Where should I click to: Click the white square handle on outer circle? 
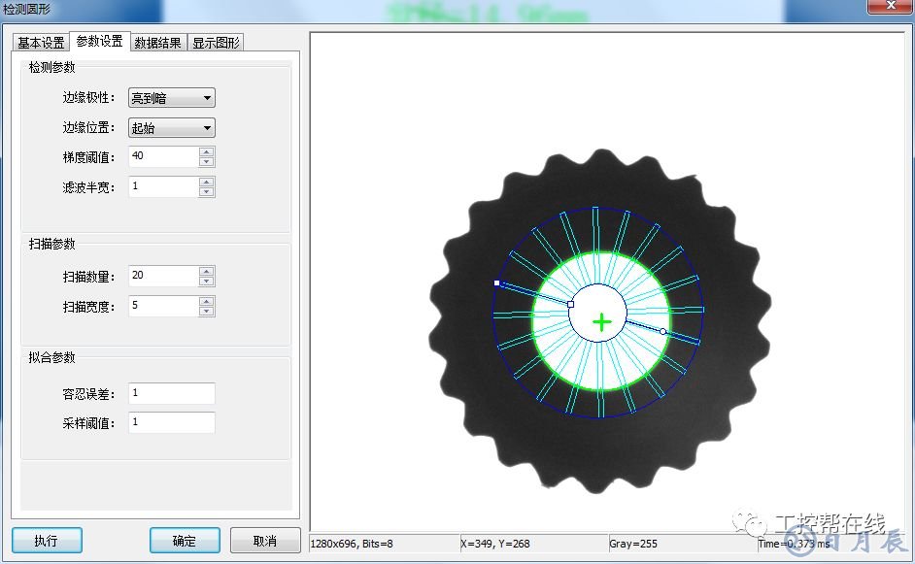(497, 282)
